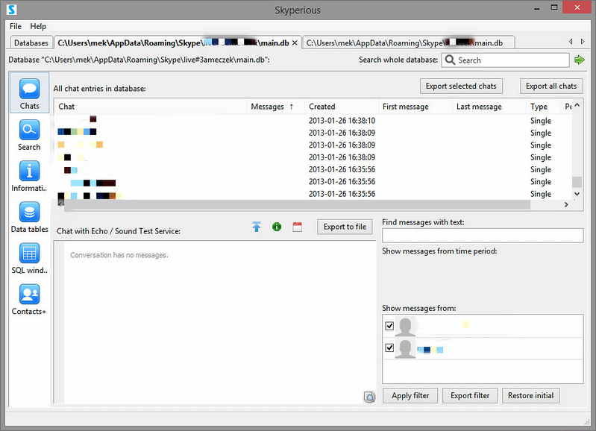The image size is (596, 431).
Task: Click the green arrow search-database button
Action: [580, 60]
